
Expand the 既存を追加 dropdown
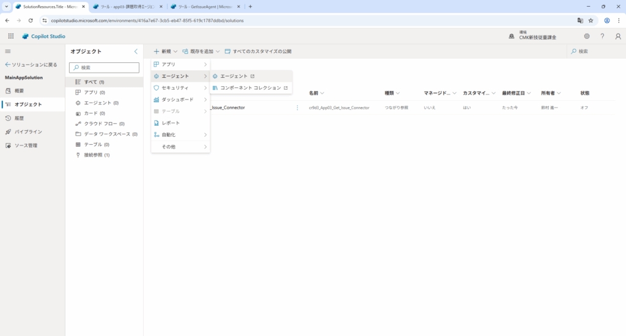pos(201,51)
